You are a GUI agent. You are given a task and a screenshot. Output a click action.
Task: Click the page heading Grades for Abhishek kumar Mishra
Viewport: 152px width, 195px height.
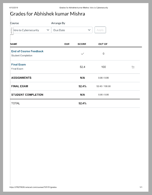[48, 14]
